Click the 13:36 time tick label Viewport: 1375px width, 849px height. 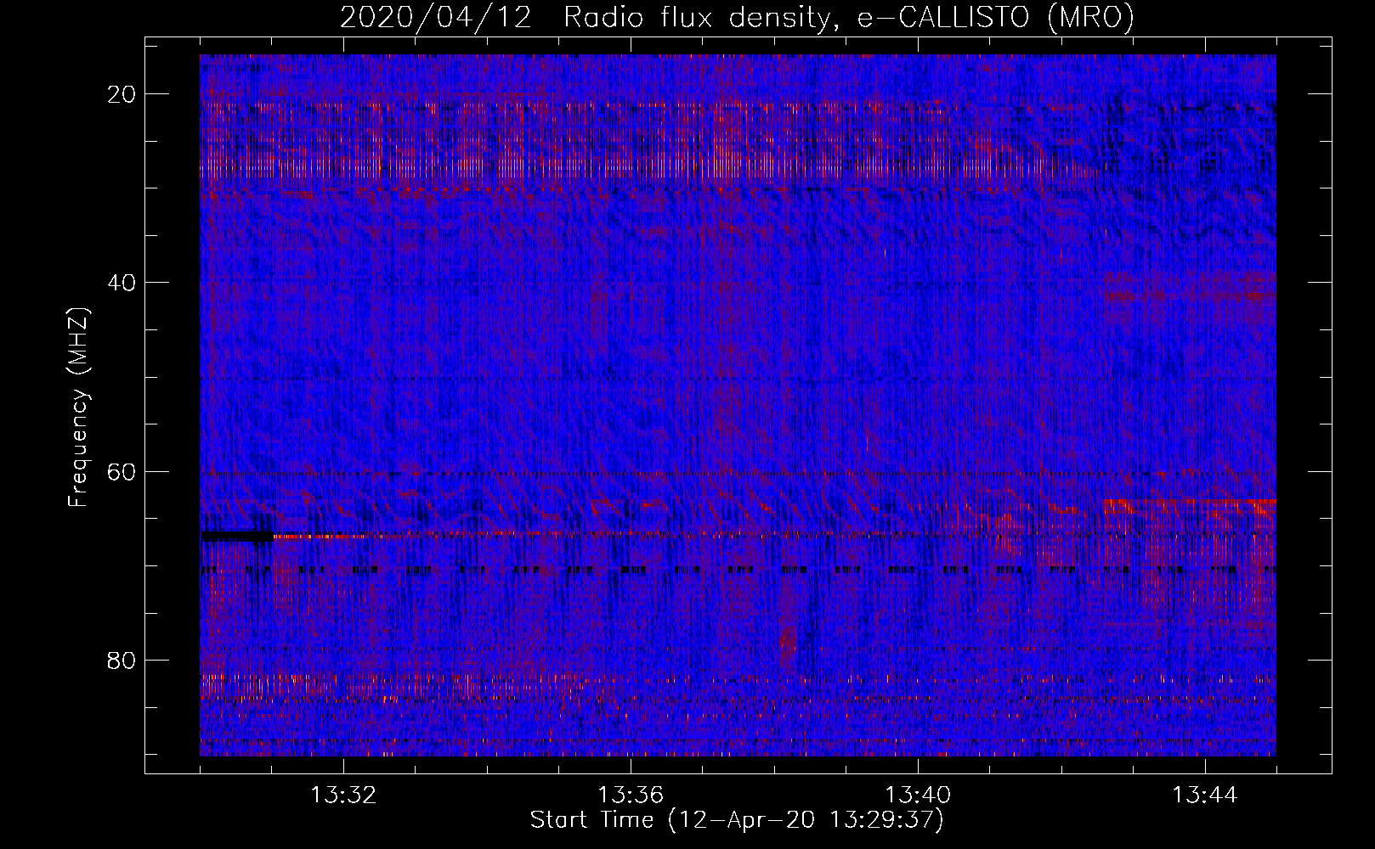(x=631, y=796)
